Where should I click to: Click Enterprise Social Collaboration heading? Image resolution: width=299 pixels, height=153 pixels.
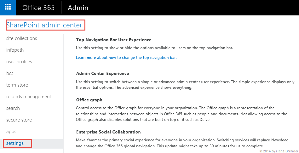108,132
